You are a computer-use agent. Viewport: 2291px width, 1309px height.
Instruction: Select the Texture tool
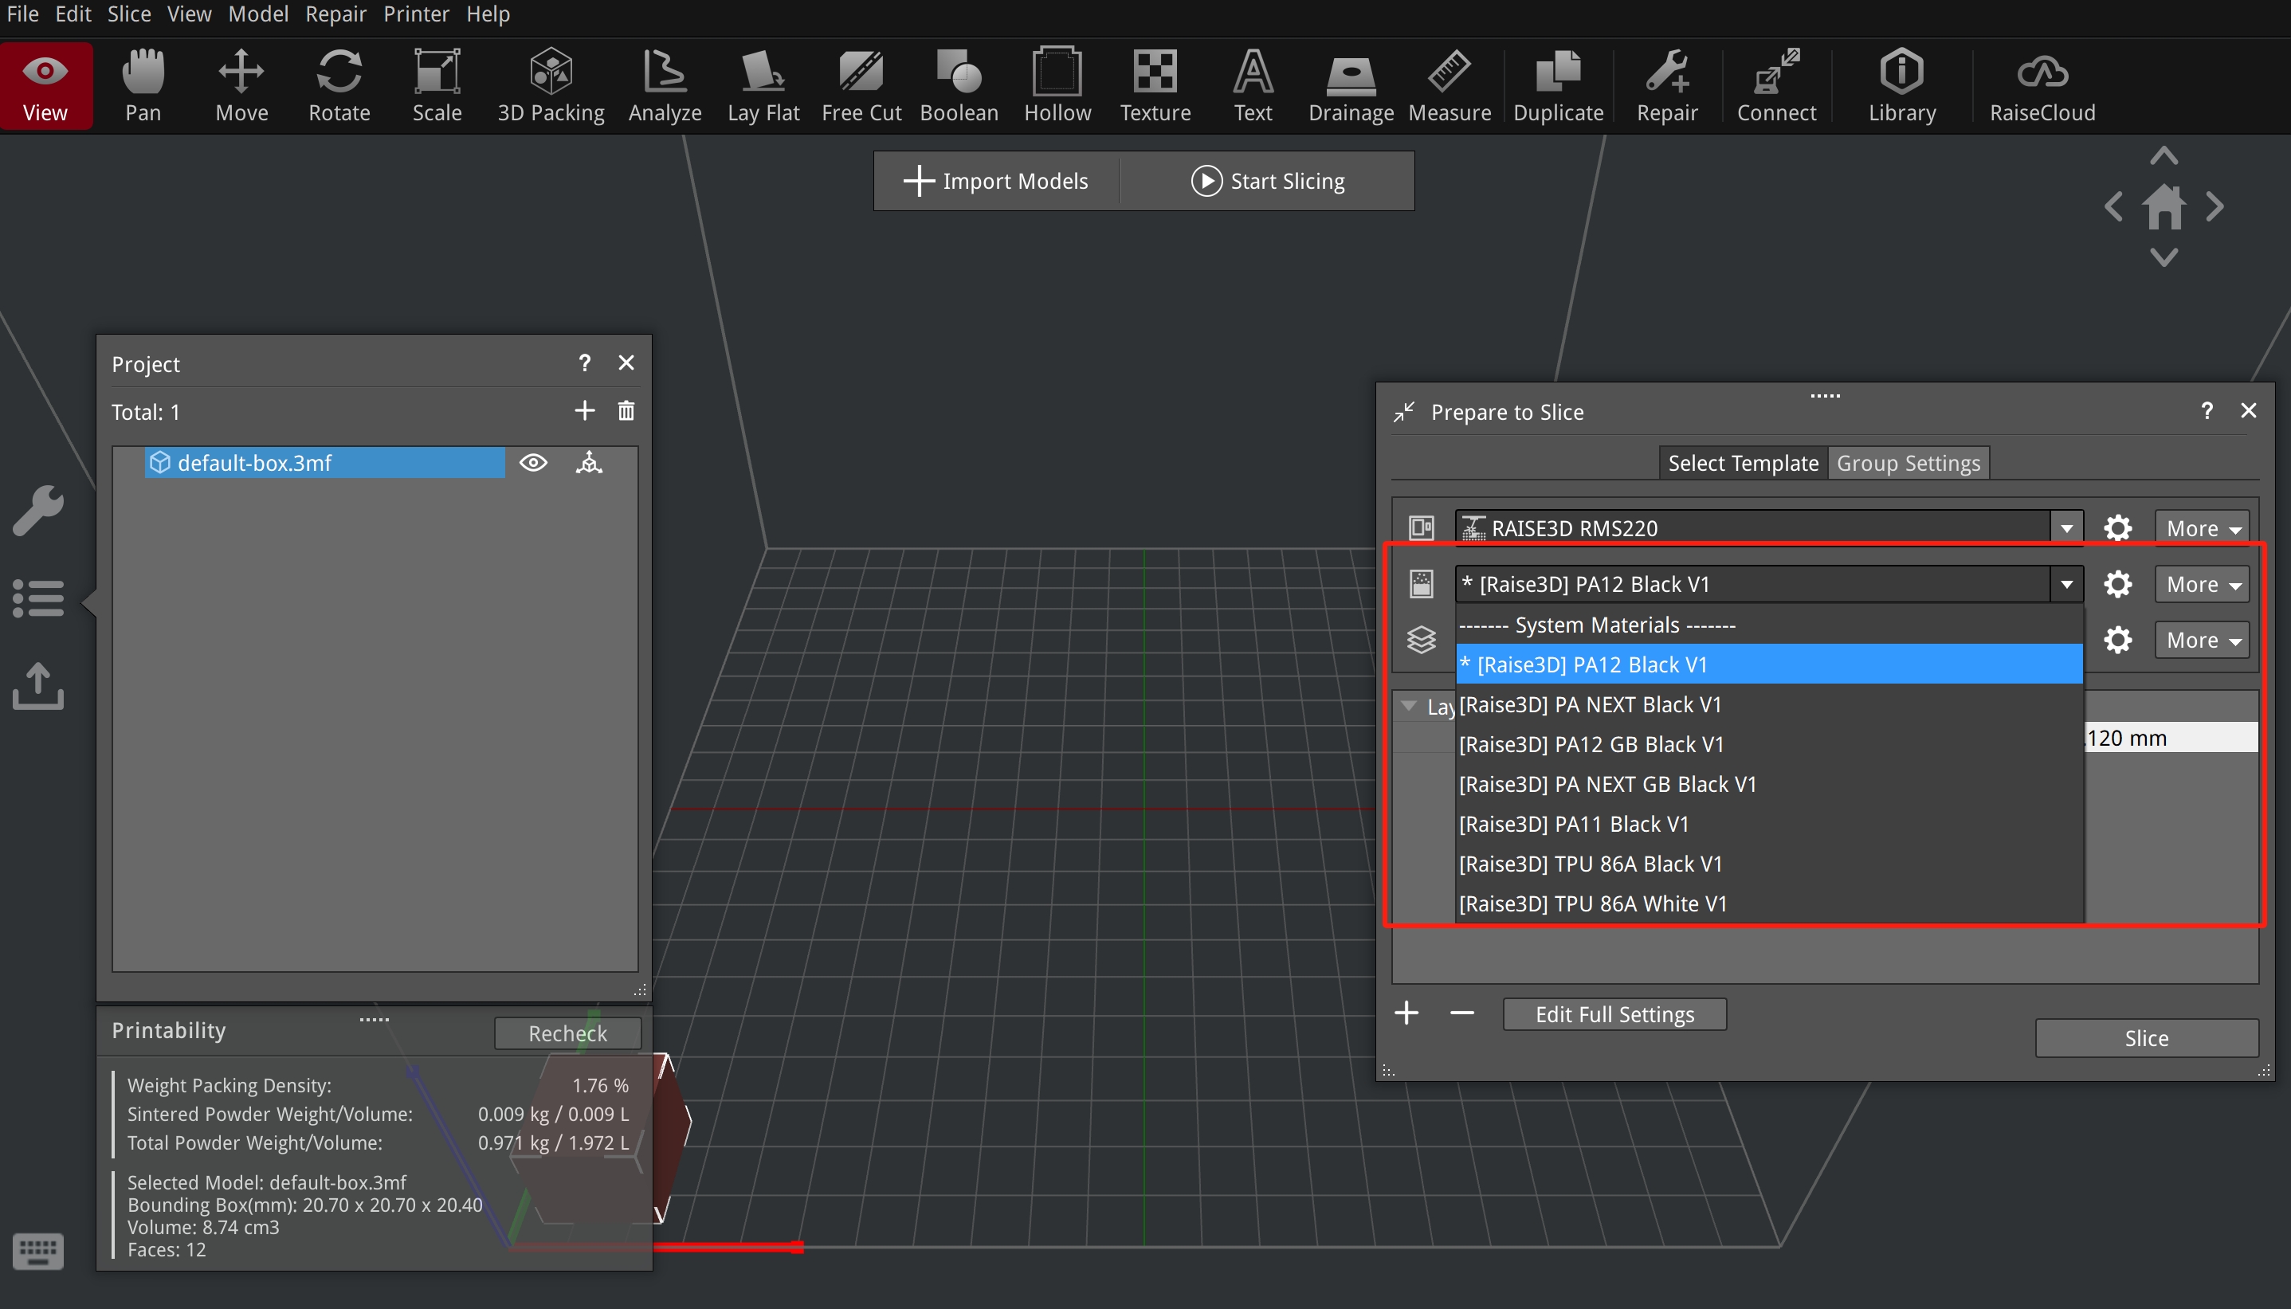1155,86
